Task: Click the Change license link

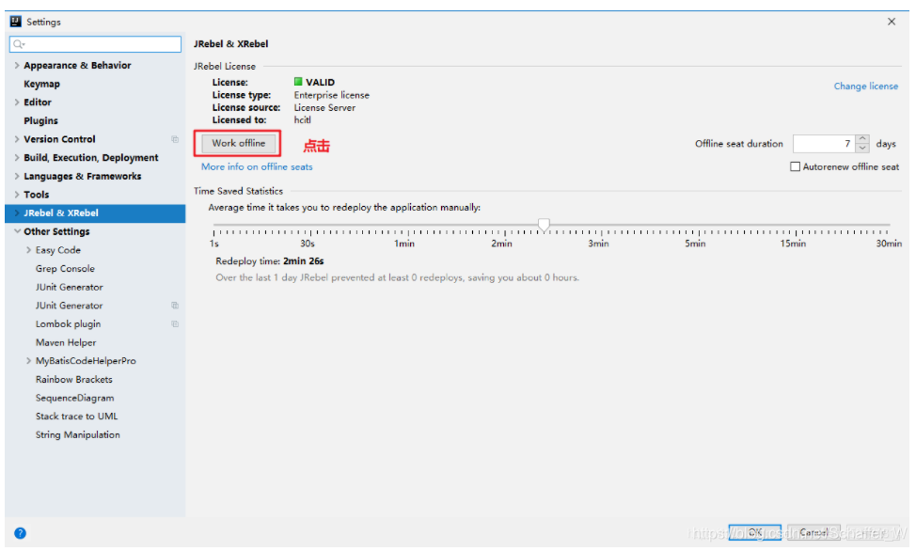Action: coord(866,86)
